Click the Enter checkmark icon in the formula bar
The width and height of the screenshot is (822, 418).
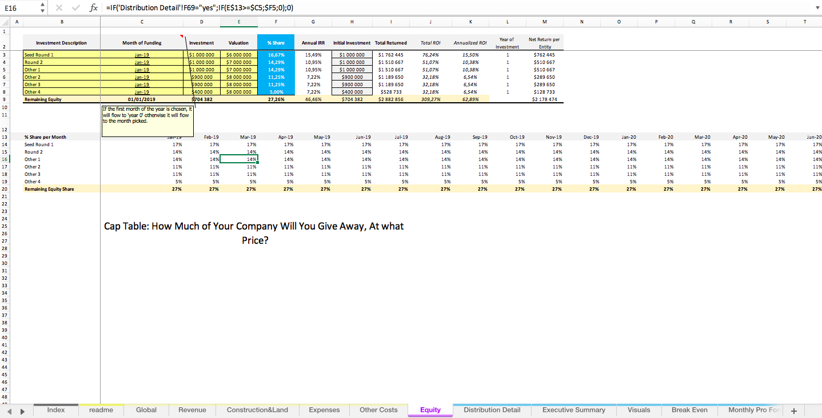point(76,7)
